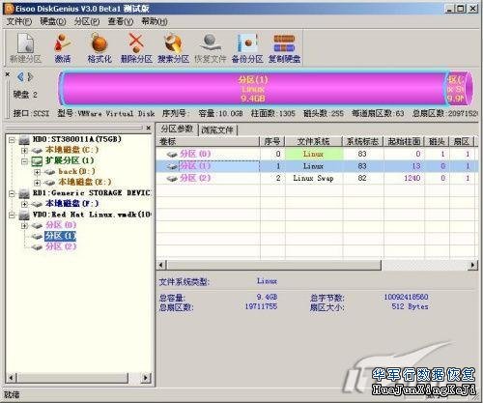Click the 卷标 column header
Screen dimensions: 483x403
pos(208,141)
